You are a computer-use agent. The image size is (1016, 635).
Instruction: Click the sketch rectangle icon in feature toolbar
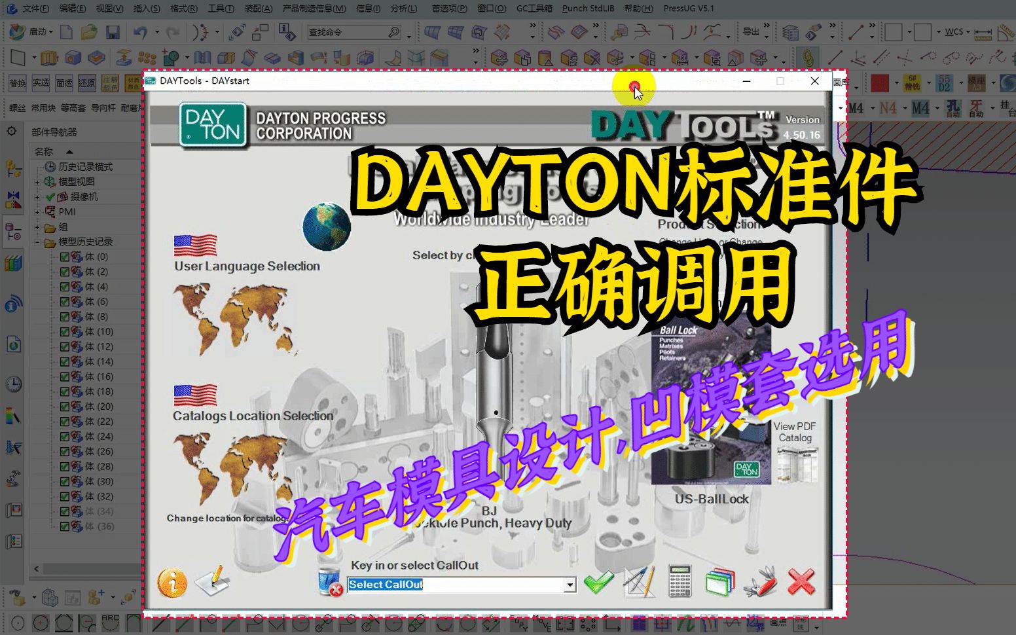coord(18,58)
